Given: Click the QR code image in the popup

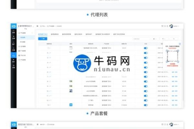Looking at the screenshot, I should [172, 56].
